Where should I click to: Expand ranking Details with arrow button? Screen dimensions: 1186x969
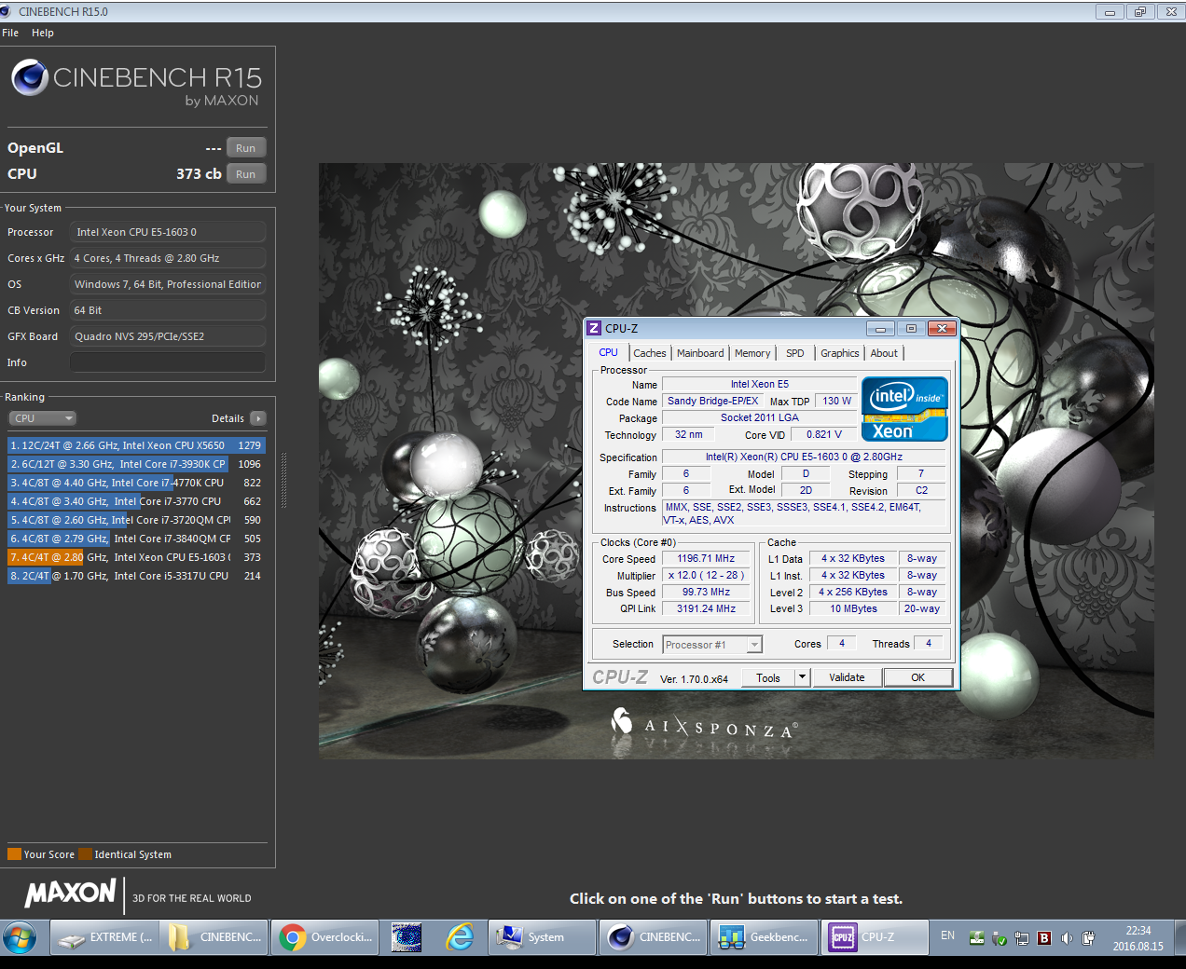pyautogui.click(x=258, y=418)
